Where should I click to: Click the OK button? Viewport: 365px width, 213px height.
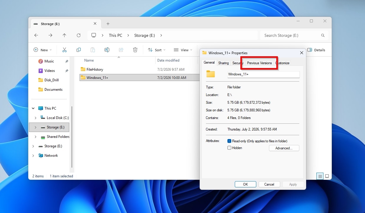(245, 184)
